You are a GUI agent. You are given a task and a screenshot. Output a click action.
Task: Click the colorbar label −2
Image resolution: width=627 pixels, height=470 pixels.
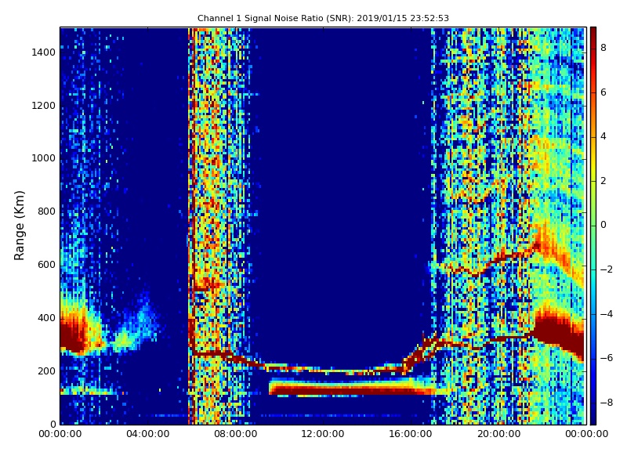[x=607, y=269]
